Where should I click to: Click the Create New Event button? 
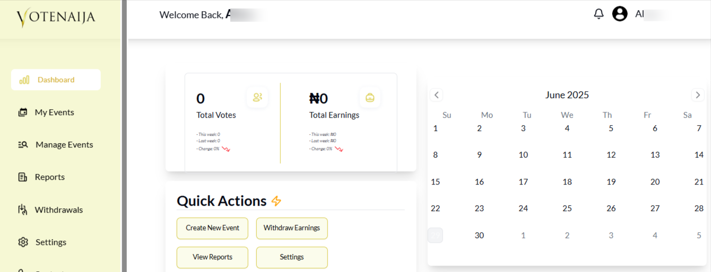pyautogui.click(x=212, y=228)
